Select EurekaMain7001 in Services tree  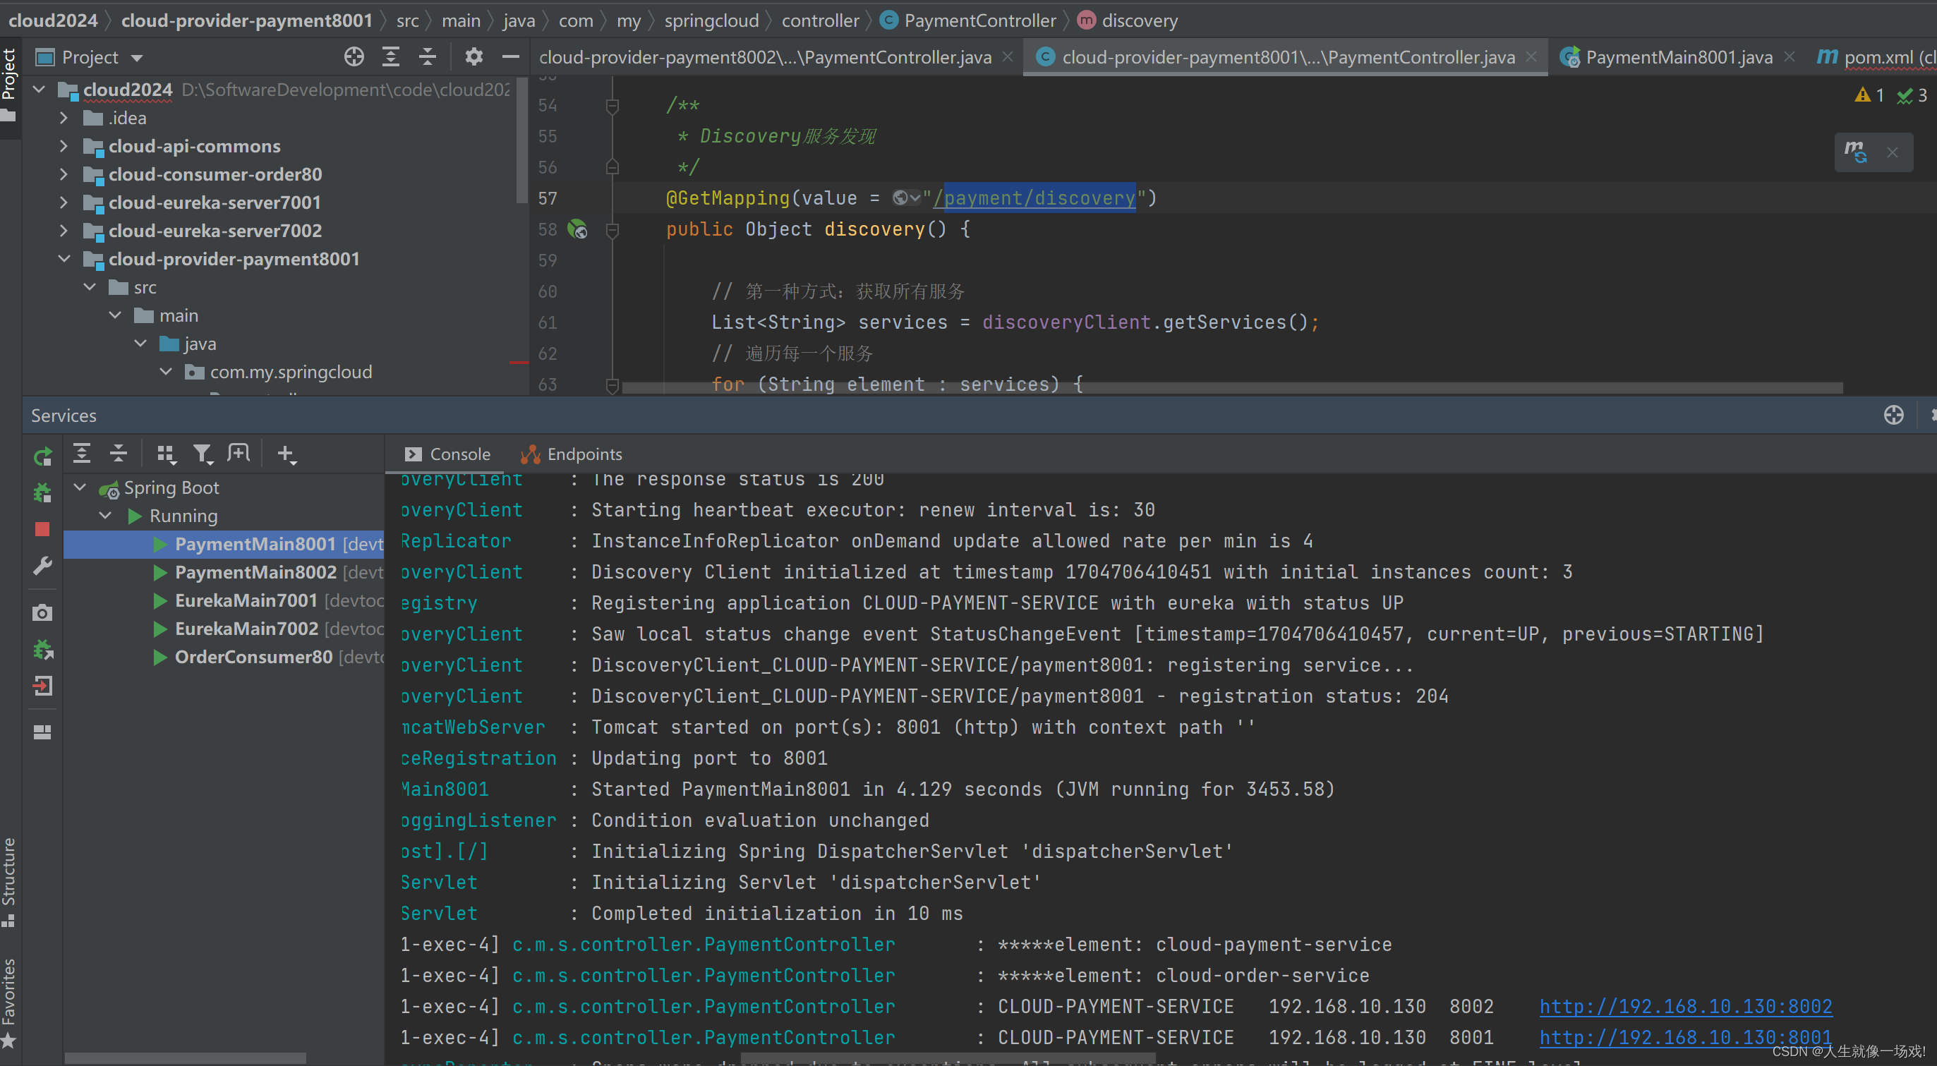tap(223, 600)
